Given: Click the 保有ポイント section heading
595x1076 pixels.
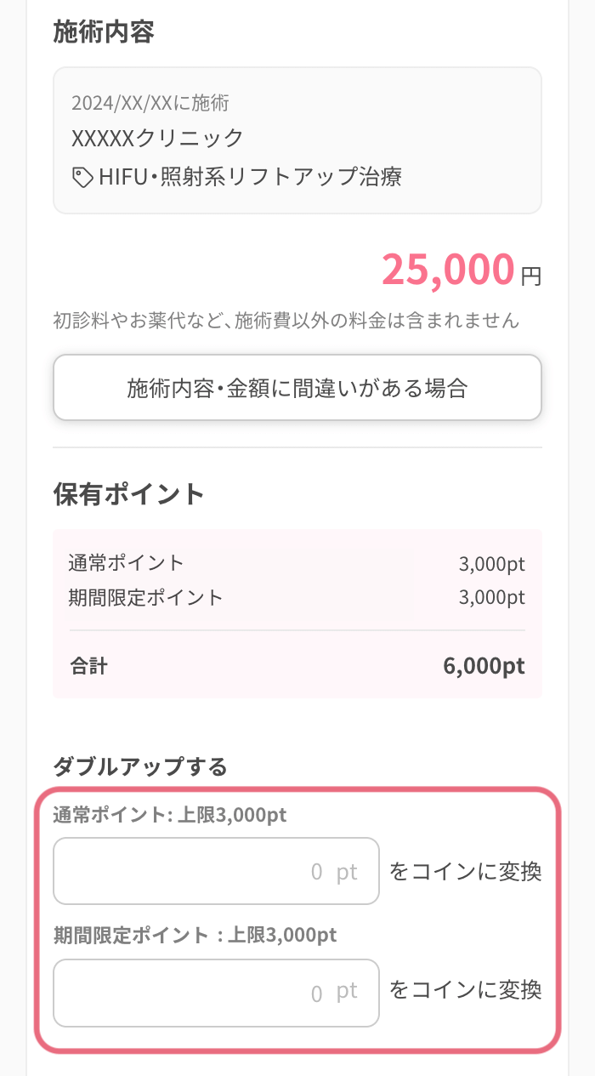Looking at the screenshot, I should [129, 493].
